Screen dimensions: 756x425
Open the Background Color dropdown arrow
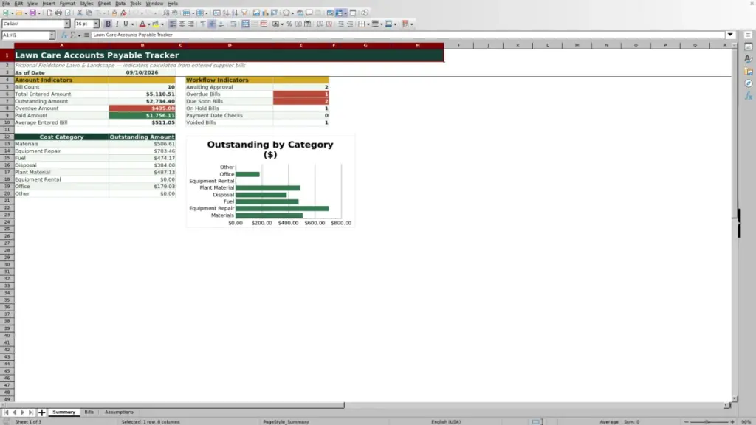(x=162, y=24)
